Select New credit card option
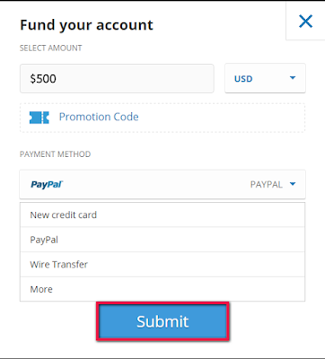This screenshot has width=325, height=359. [162, 215]
